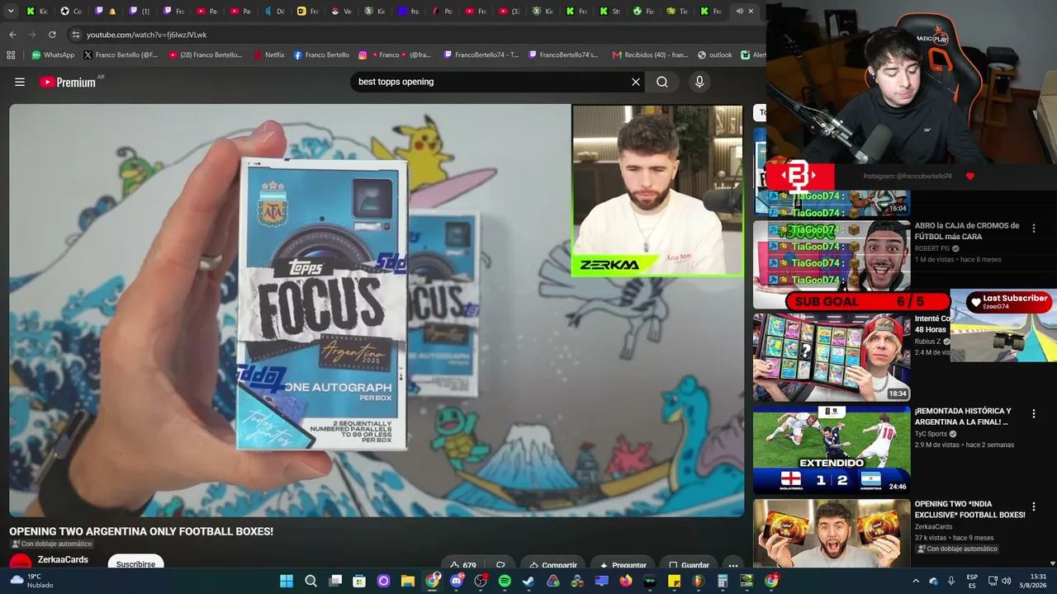Viewport: 1057px width, 594px height.
Task: Open Windows taskbar search
Action: 310,581
